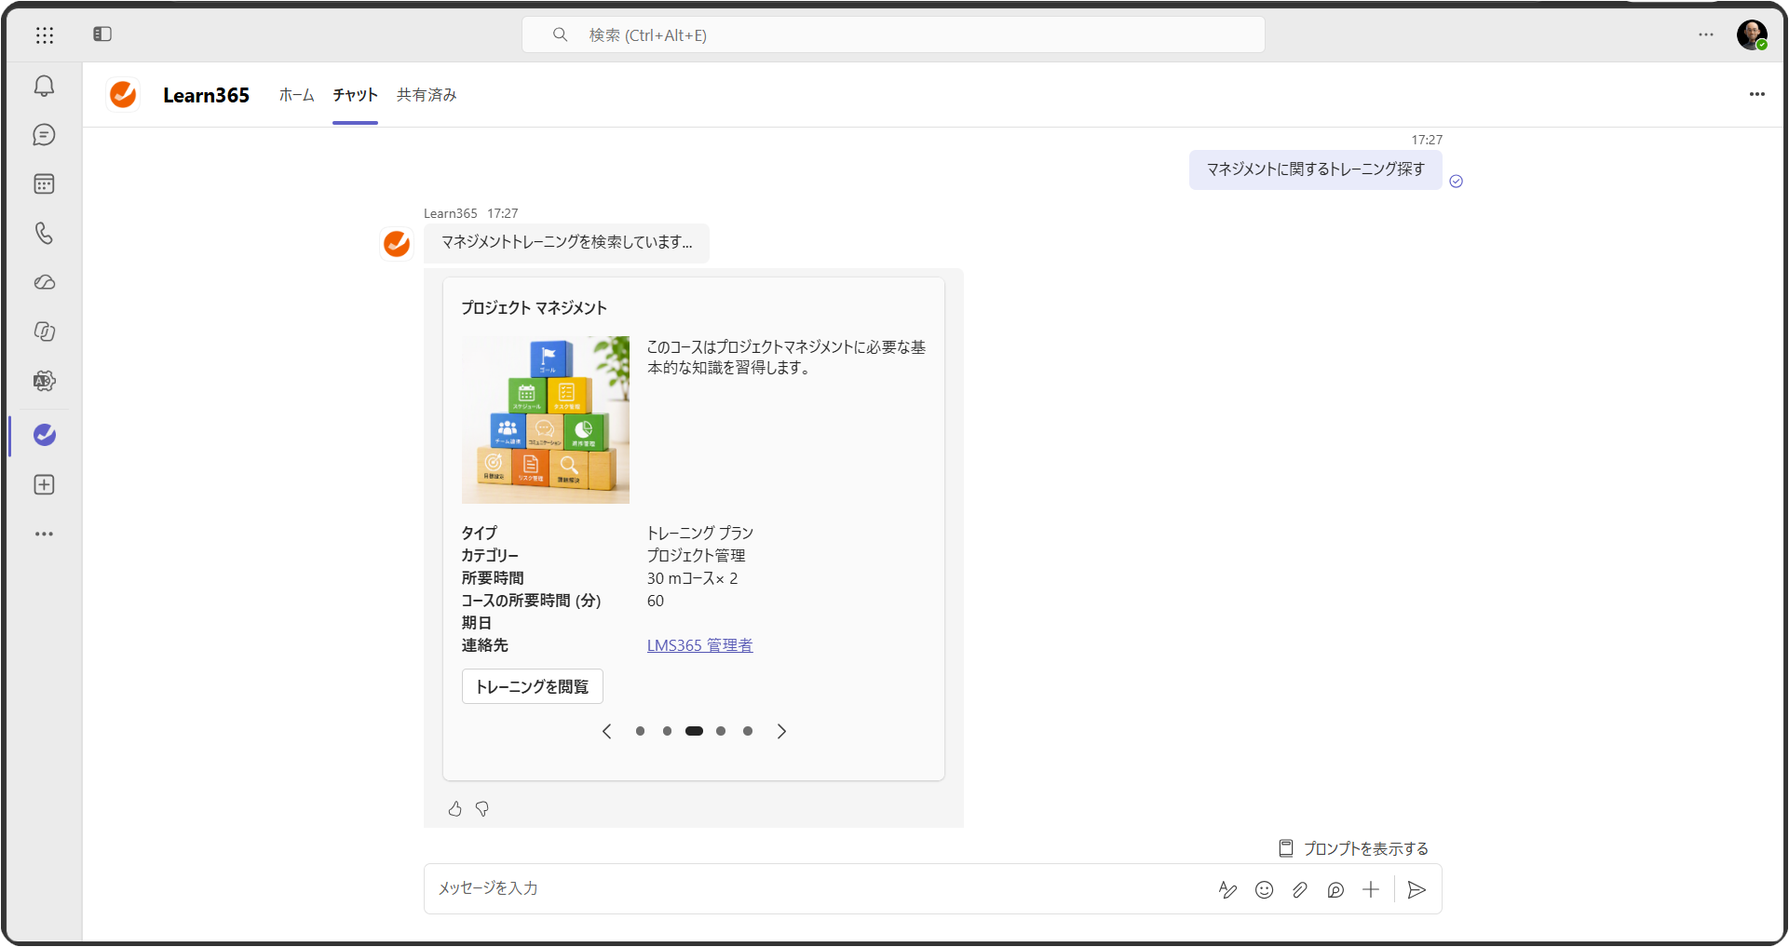Open the format text pen icon

point(1227,890)
